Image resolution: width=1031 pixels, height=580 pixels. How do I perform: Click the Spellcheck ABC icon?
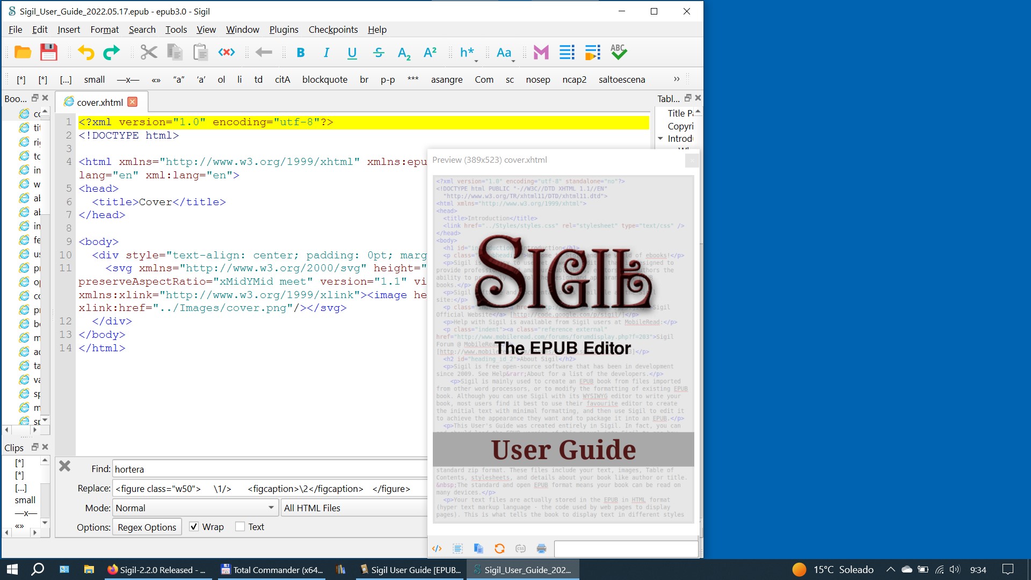pos(618,53)
